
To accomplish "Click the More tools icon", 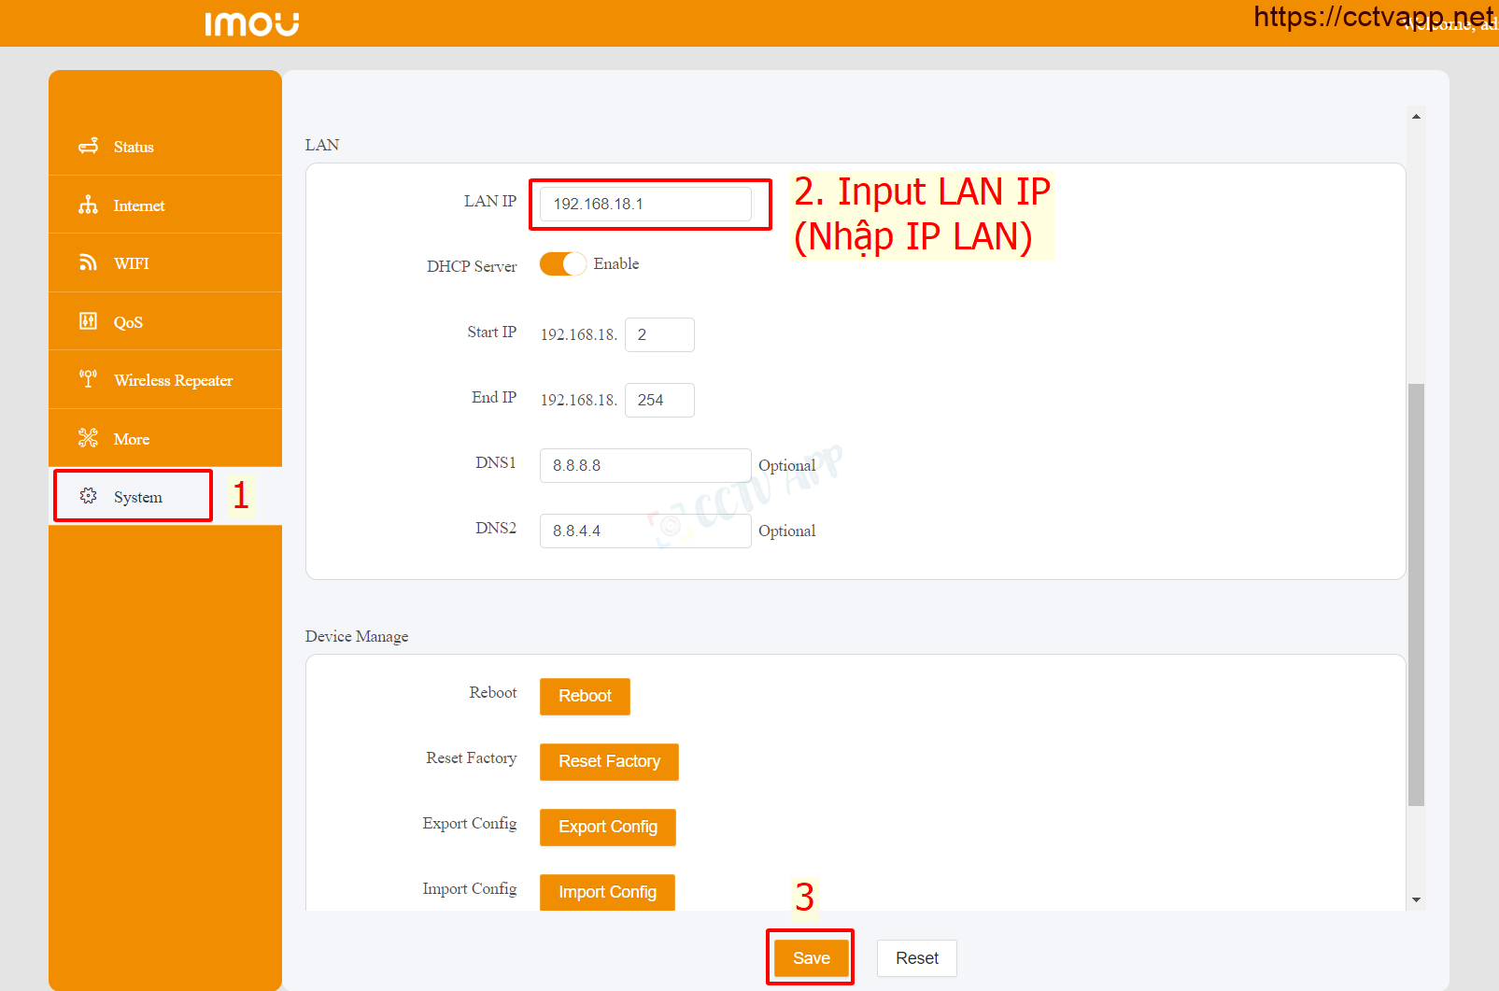I will 88,438.
